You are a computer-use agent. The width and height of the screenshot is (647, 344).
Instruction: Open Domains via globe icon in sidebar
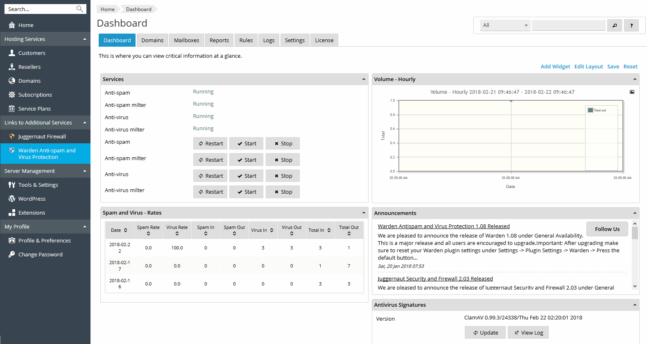pyautogui.click(x=12, y=81)
